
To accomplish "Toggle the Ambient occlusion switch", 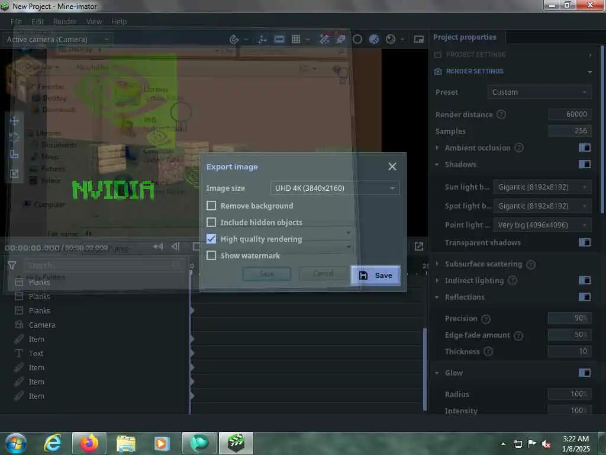I will (x=584, y=148).
